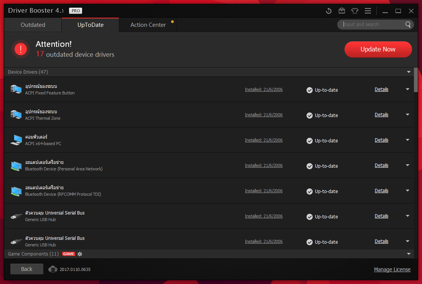Open dropdown arrow for ACPI x64-based PC
Screen dimensions: 422x284
tap(407, 140)
